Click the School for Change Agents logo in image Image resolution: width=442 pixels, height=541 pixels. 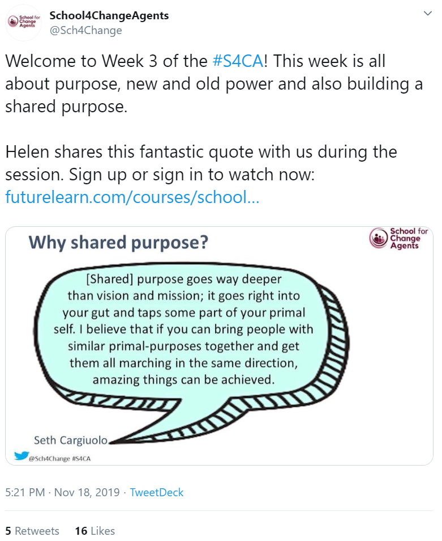(398, 238)
